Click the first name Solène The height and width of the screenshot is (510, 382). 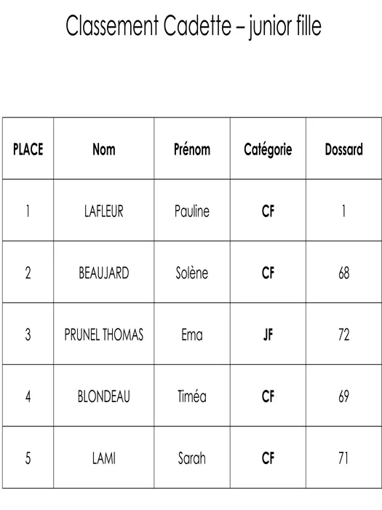pyautogui.click(x=192, y=273)
